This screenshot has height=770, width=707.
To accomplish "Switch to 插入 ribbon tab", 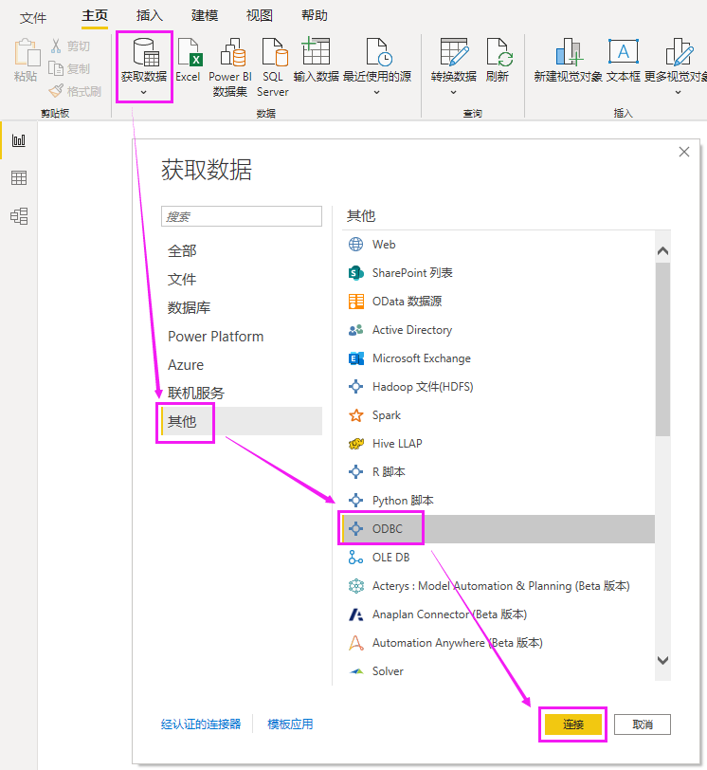I will [x=149, y=16].
